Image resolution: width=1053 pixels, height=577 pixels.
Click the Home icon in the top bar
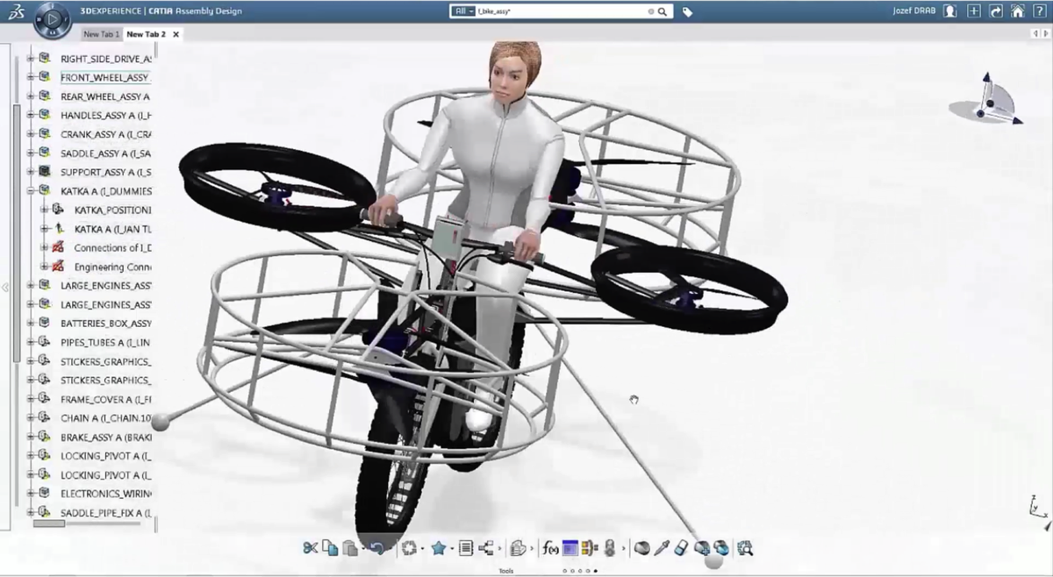coord(1017,11)
